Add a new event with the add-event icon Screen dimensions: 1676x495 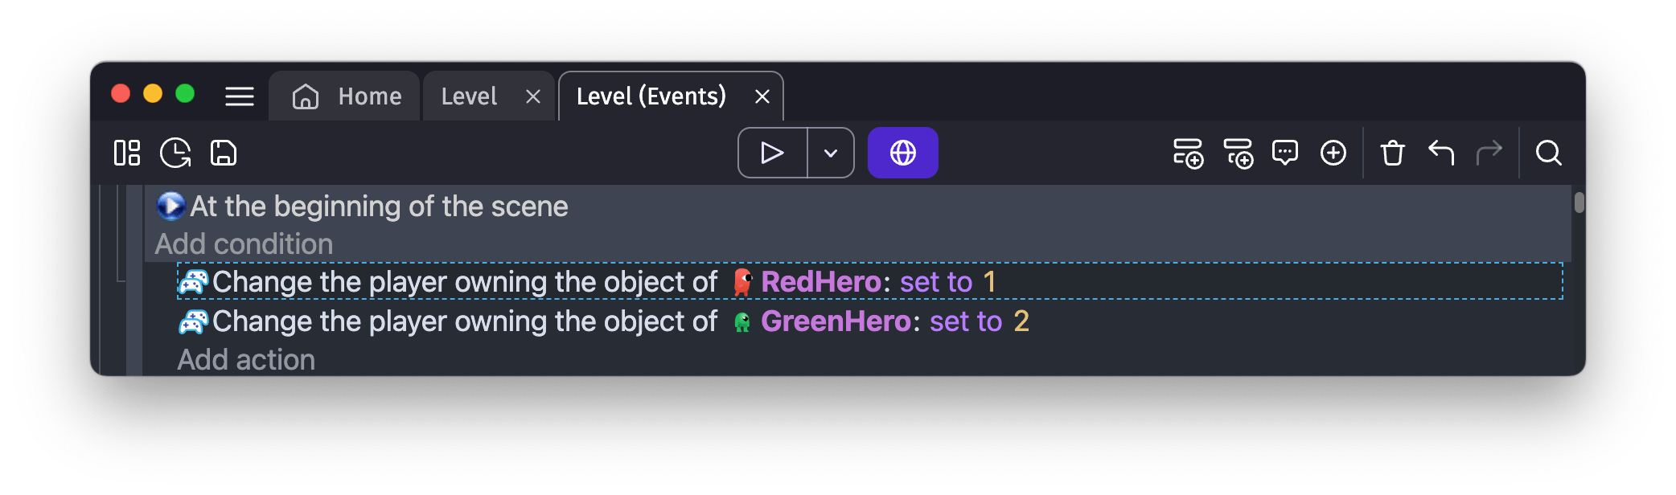pos(1189,153)
